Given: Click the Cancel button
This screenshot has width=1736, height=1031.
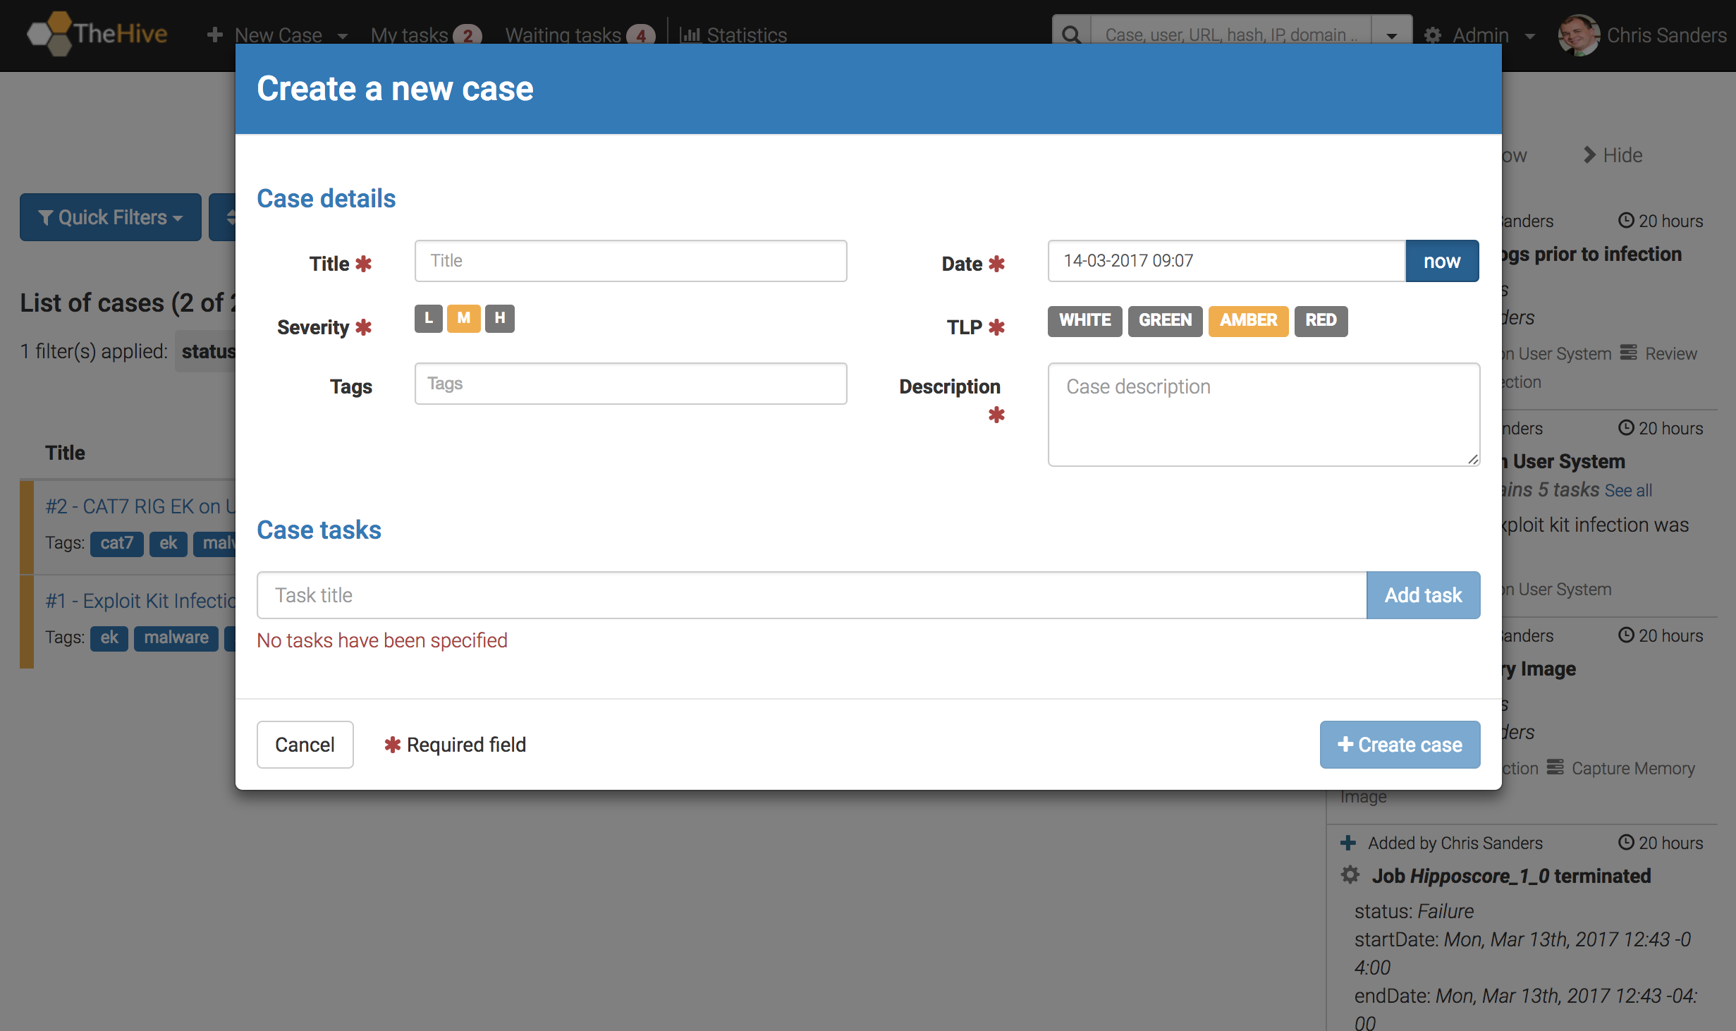Looking at the screenshot, I should point(305,744).
